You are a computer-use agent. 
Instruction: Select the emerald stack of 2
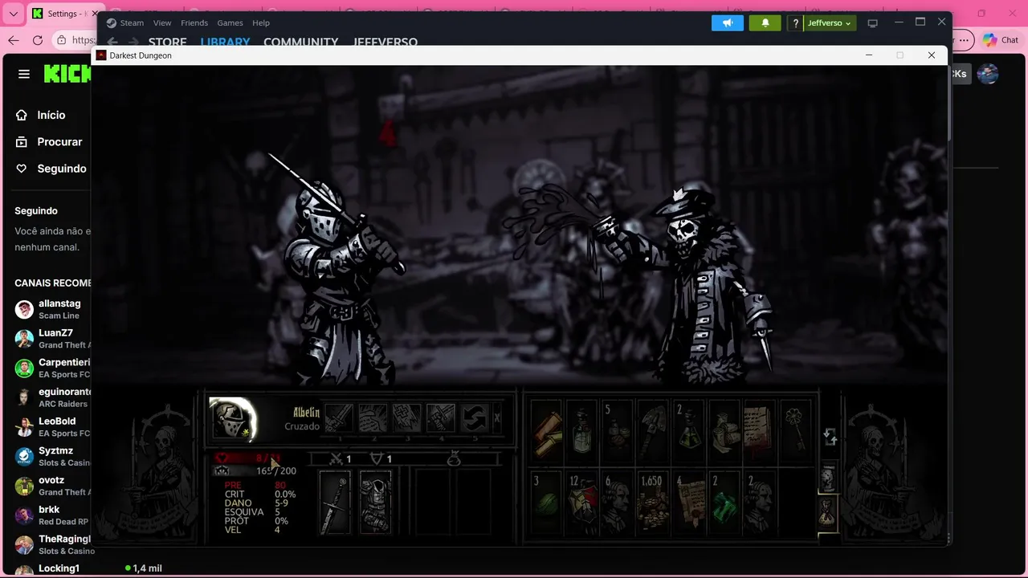coord(724,503)
